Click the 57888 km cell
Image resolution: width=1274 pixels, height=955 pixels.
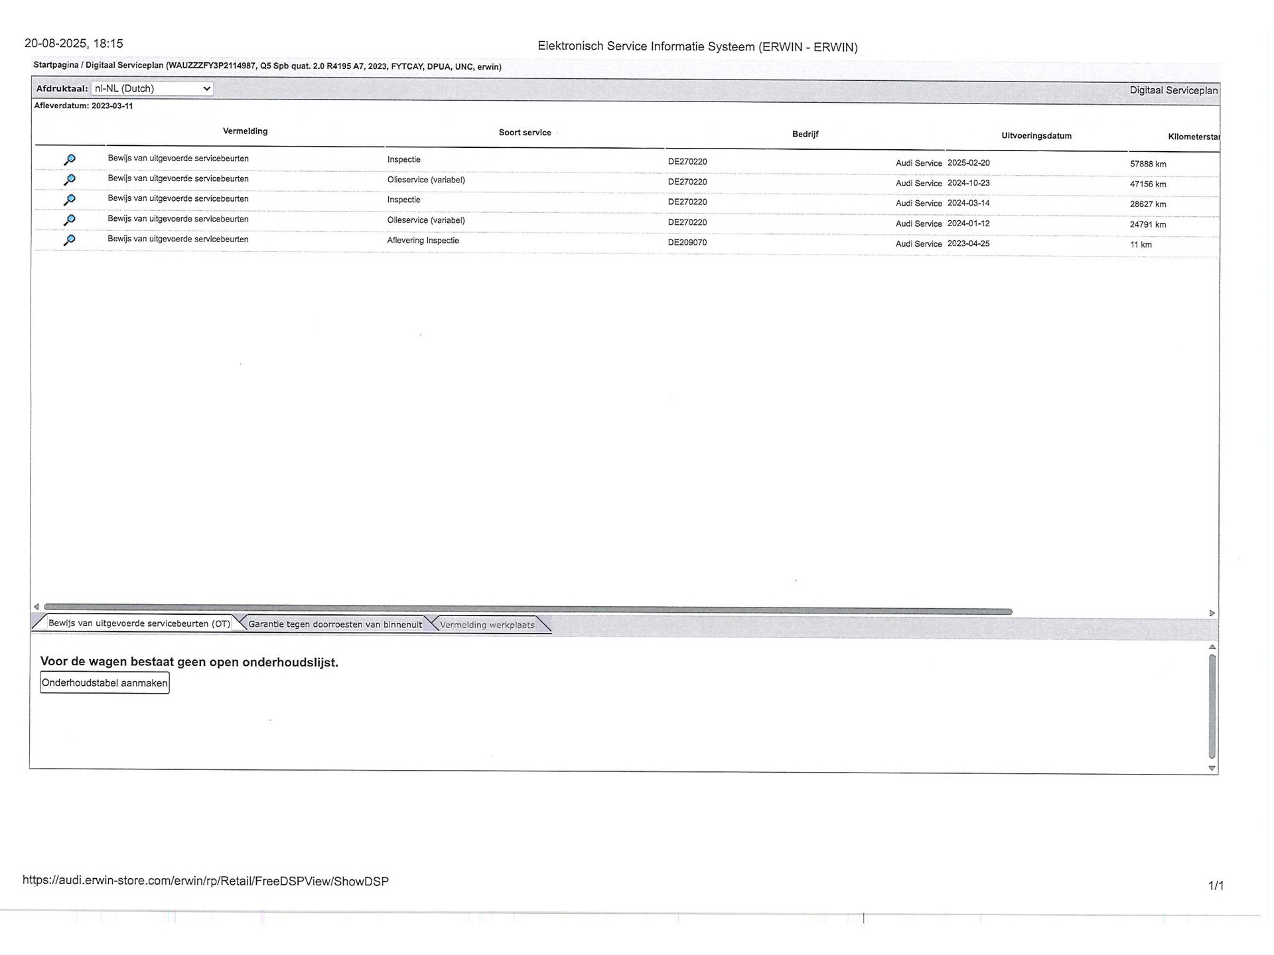[1148, 164]
